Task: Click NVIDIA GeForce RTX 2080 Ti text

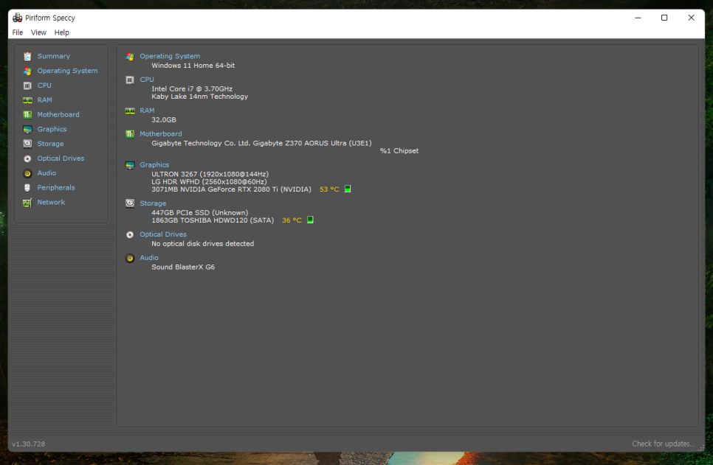Action: tap(232, 189)
